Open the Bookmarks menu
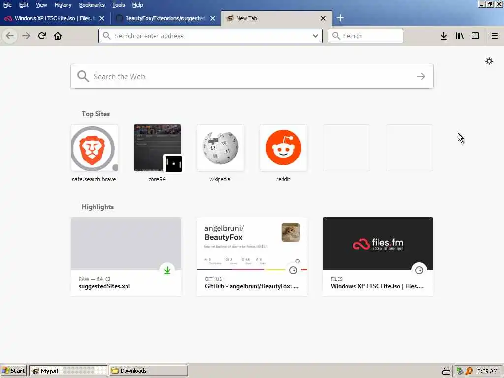This screenshot has width=504, height=378. [x=92, y=5]
